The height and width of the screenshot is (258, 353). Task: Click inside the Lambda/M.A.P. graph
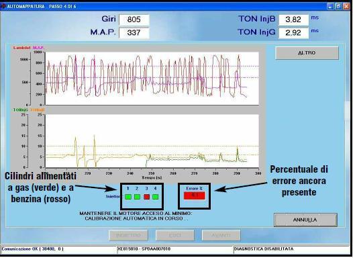pyautogui.click(x=152, y=79)
